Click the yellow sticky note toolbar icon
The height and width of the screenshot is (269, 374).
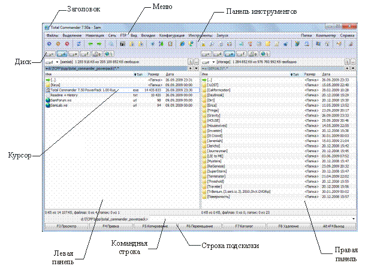tap(268, 44)
